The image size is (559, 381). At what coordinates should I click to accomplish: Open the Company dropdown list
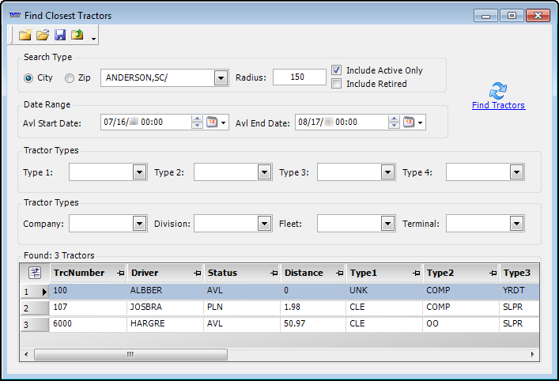pyautogui.click(x=139, y=224)
